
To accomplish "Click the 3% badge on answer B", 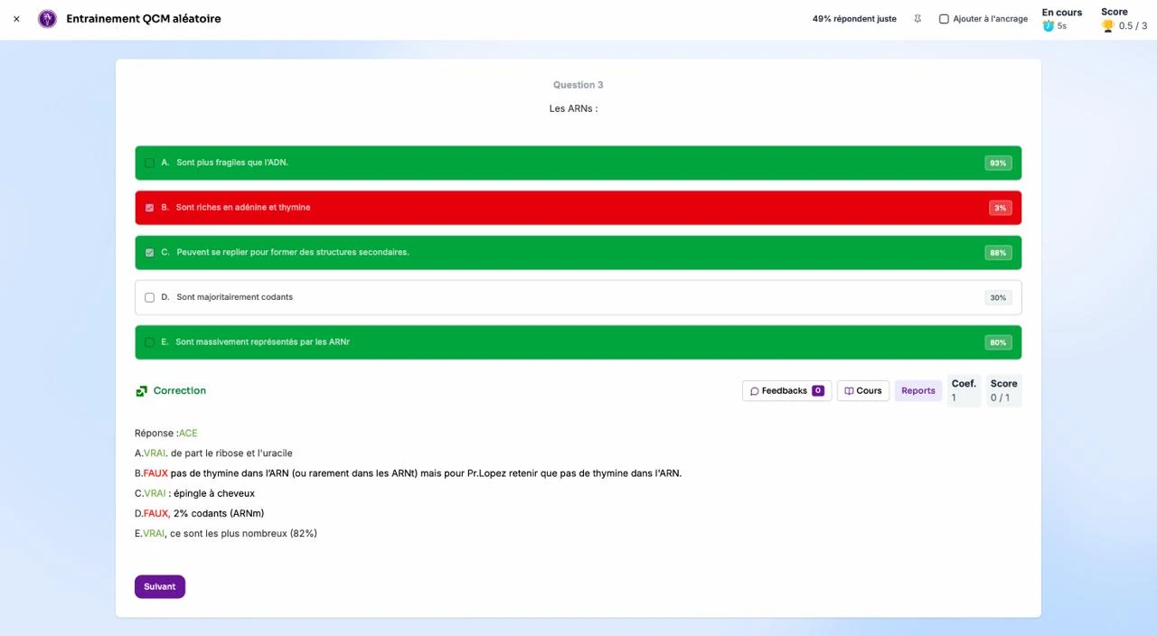I will pyautogui.click(x=1000, y=208).
